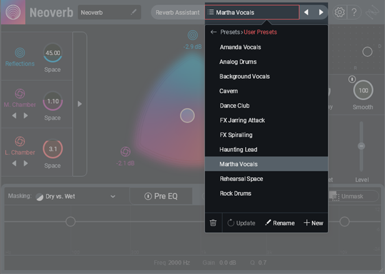385x274 pixels.
Task: Select the Dance Club preset
Action: click(266, 106)
